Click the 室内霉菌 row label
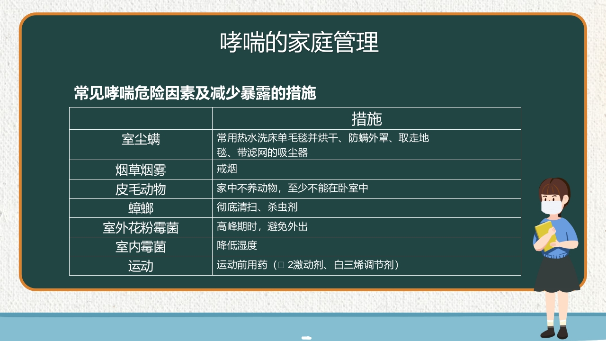Image resolution: width=606 pixels, height=341 pixels. pyautogui.click(x=141, y=247)
